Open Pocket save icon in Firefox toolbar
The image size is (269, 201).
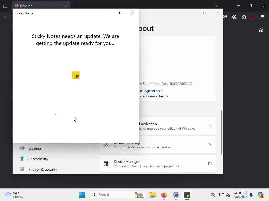(225, 17)
